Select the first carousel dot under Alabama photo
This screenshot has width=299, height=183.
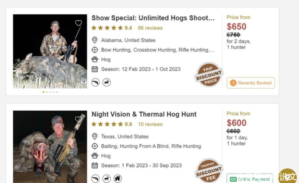[x=43, y=92]
